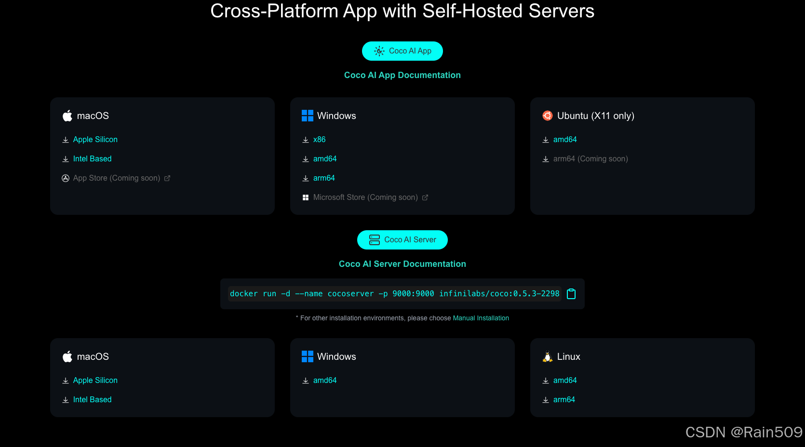
Task: Download Linux server amd64 build
Action: tap(565, 381)
